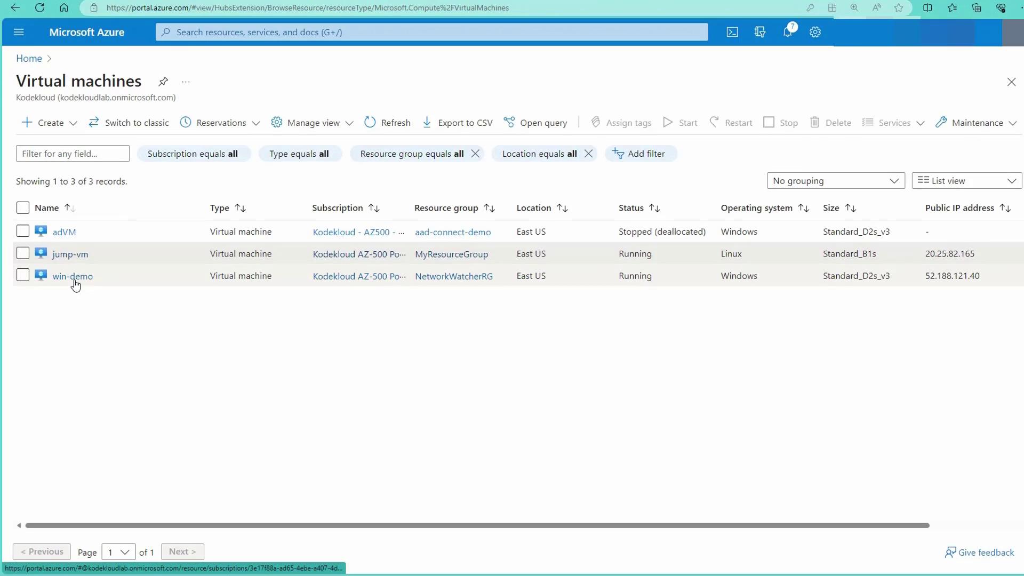Image resolution: width=1024 pixels, height=576 pixels.
Task: Focus the Azure search resources box
Action: pos(431,32)
